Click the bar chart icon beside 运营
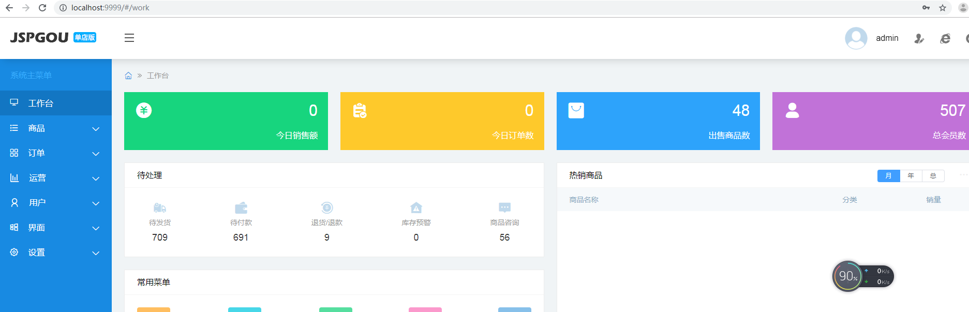 click(14, 177)
